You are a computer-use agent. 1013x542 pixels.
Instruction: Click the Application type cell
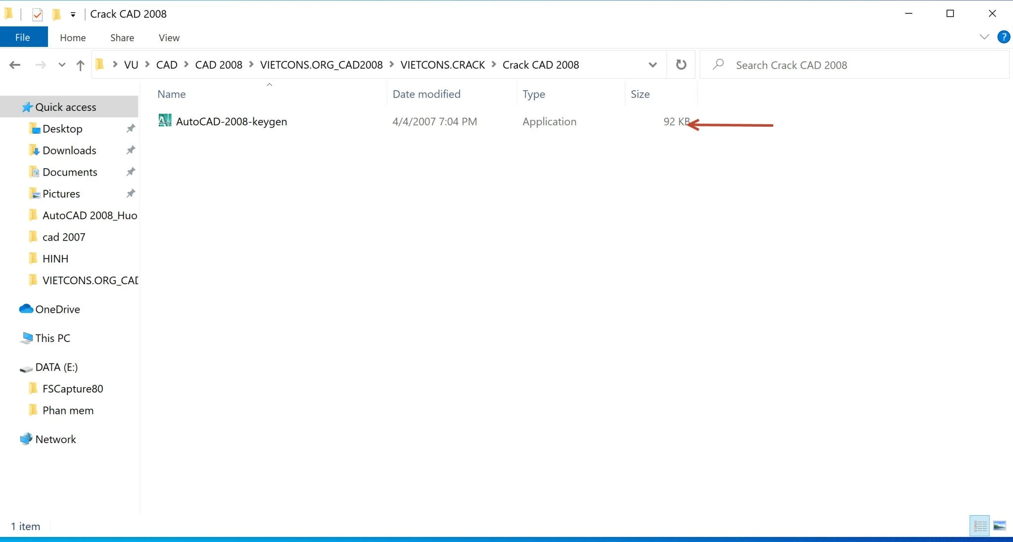[x=549, y=122]
